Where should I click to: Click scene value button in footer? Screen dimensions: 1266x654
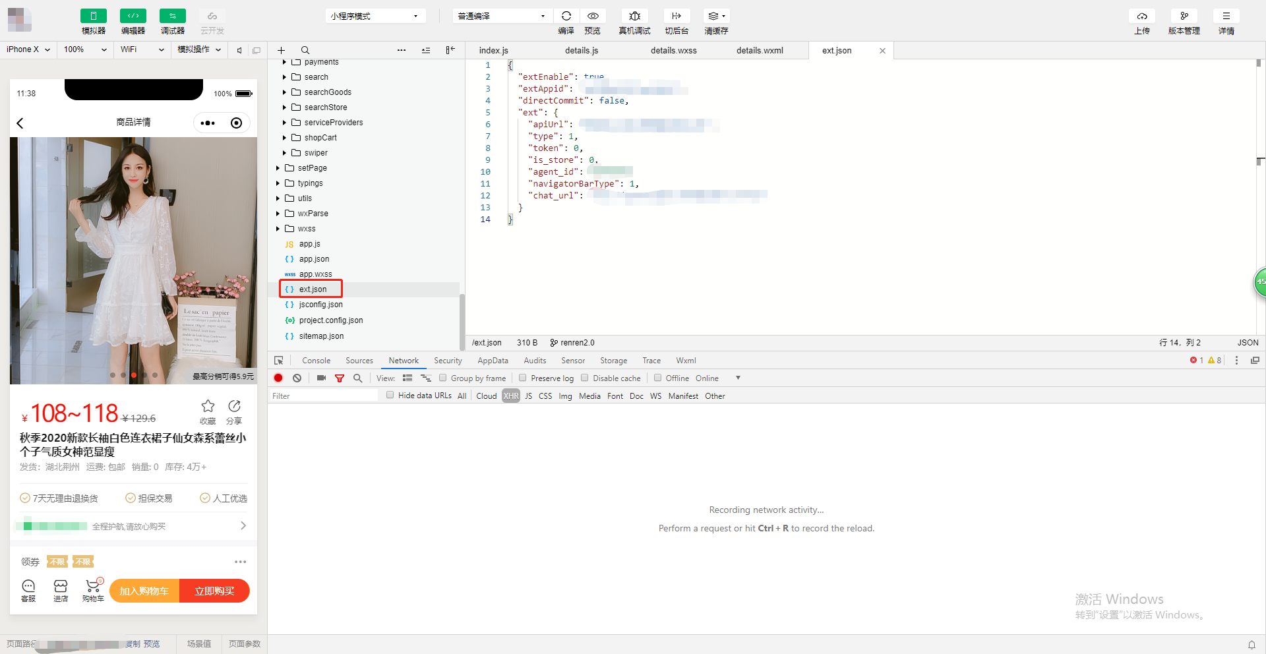199,644
